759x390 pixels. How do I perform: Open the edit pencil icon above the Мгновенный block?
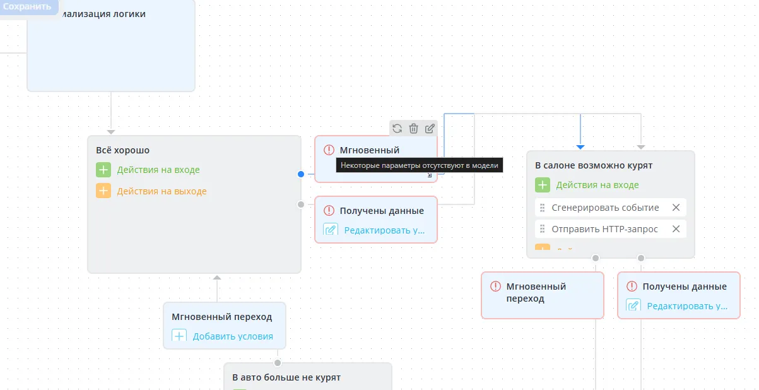point(430,129)
